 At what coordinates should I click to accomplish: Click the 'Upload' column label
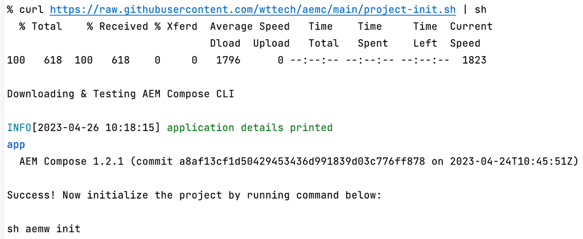[x=271, y=43]
